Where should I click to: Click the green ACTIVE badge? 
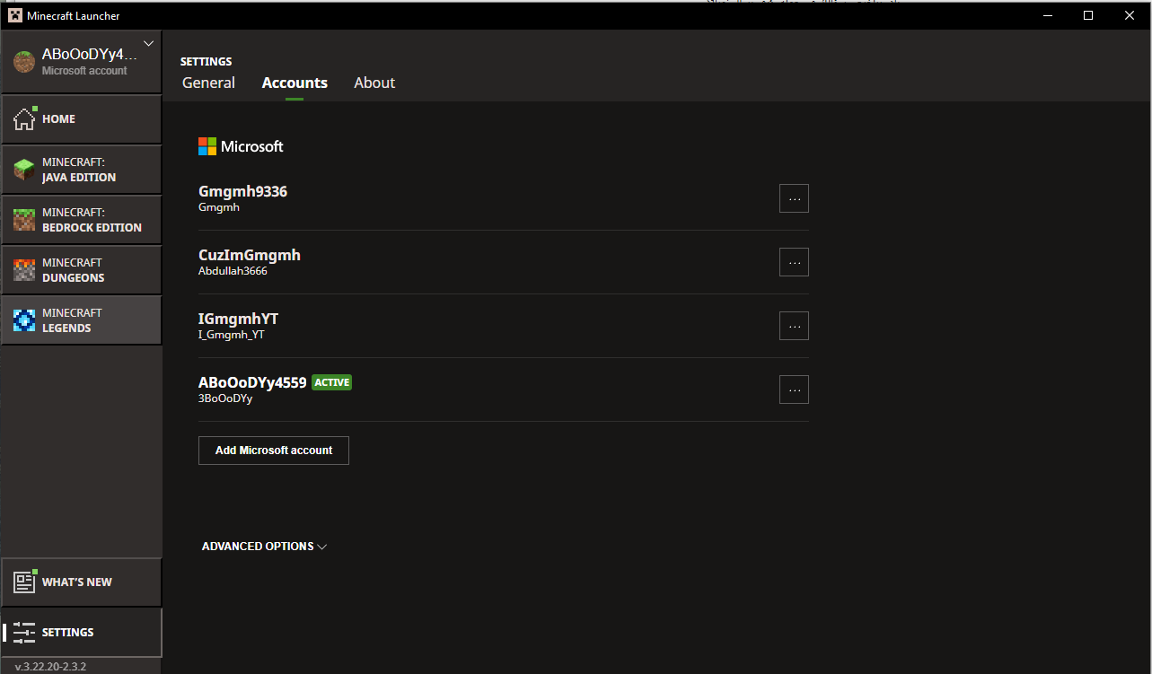(331, 382)
